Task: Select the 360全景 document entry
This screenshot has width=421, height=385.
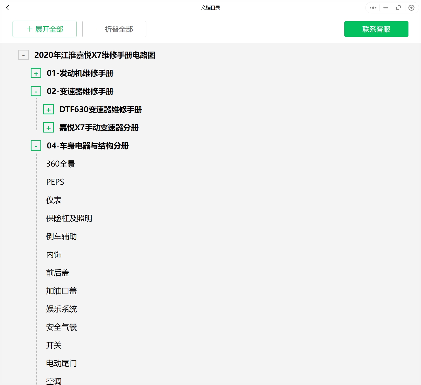Action: [60, 164]
